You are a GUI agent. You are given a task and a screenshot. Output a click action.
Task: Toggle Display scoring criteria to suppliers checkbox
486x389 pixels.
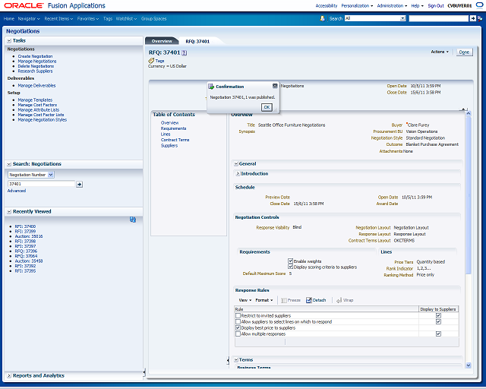[x=290, y=267]
